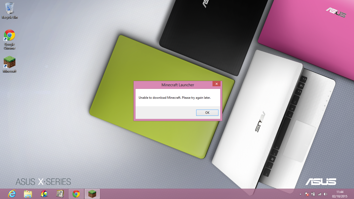Click the Minecraft Launcher title bar text

pyautogui.click(x=178, y=85)
